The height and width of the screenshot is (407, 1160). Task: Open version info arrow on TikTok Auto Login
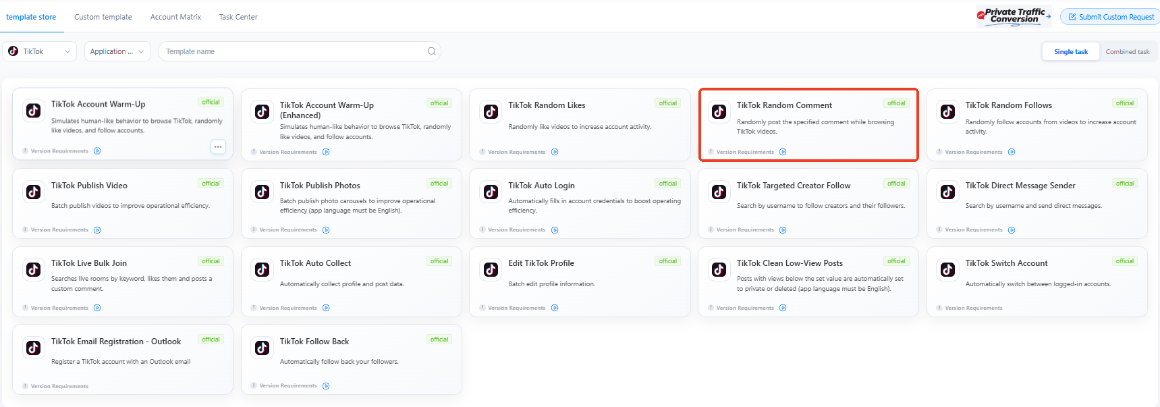pos(555,230)
